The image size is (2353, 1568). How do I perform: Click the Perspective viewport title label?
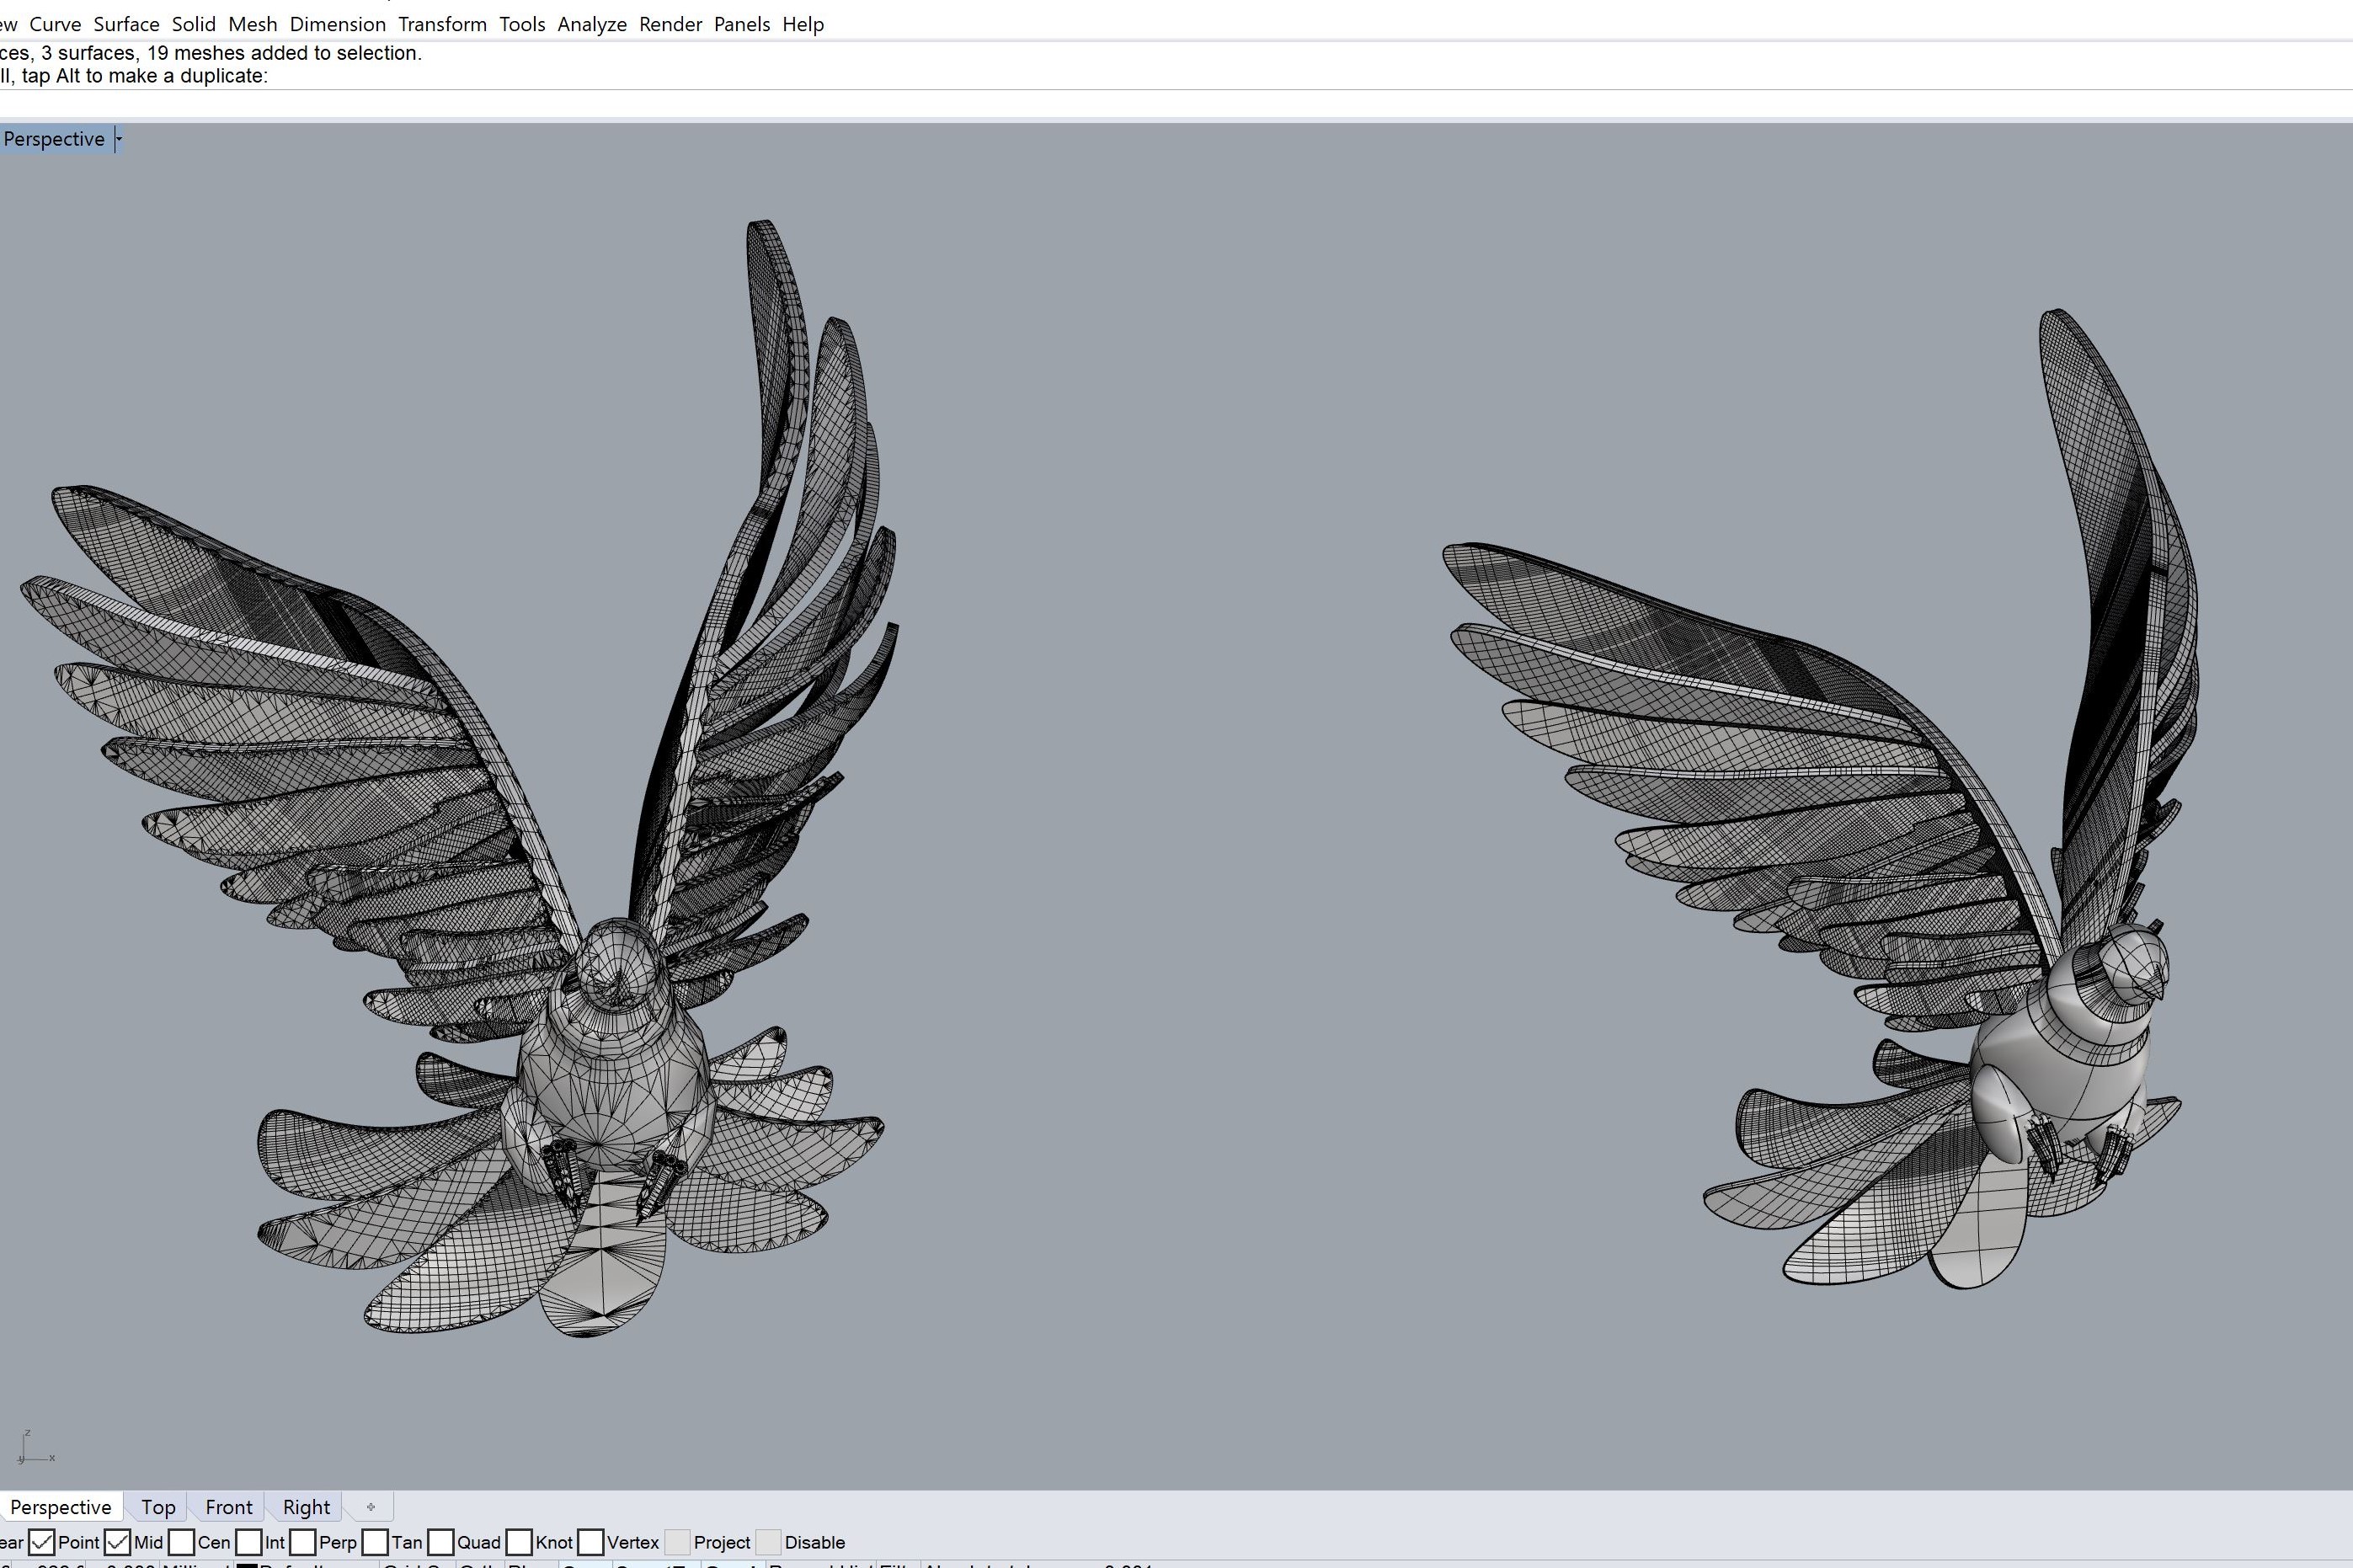[54, 139]
